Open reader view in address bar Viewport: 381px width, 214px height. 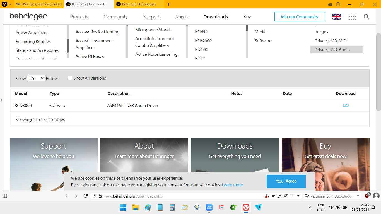point(274,196)
